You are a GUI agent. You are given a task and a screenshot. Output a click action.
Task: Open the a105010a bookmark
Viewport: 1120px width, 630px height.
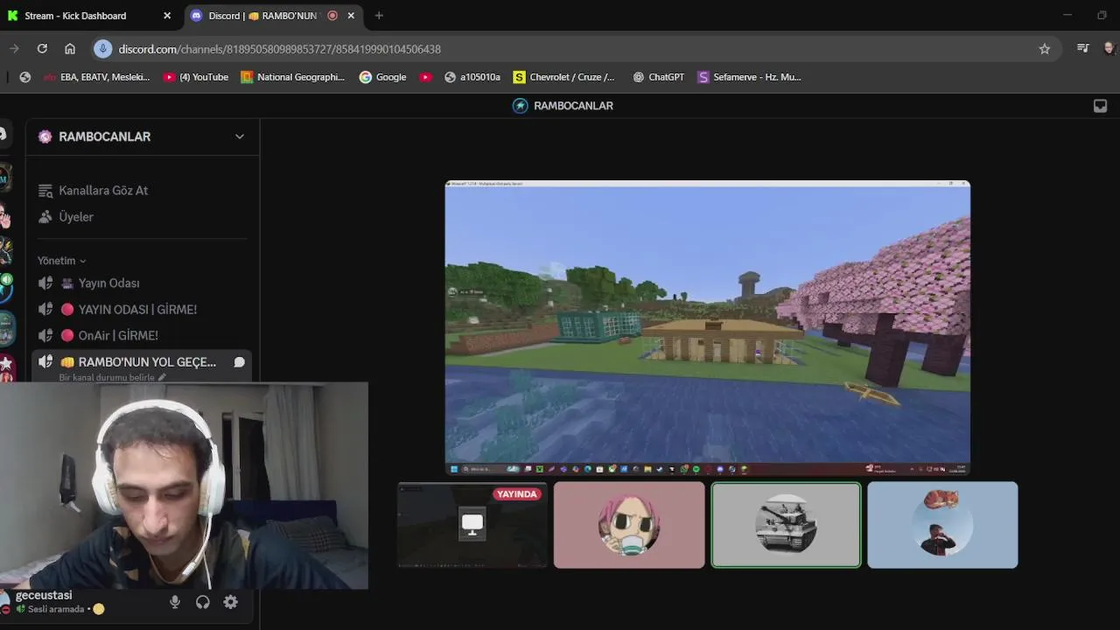(x=472, y=77)
